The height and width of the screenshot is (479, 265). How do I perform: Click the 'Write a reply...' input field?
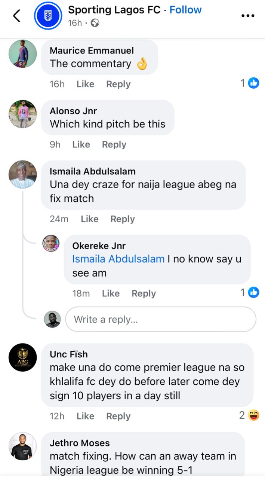click(161, 319)
